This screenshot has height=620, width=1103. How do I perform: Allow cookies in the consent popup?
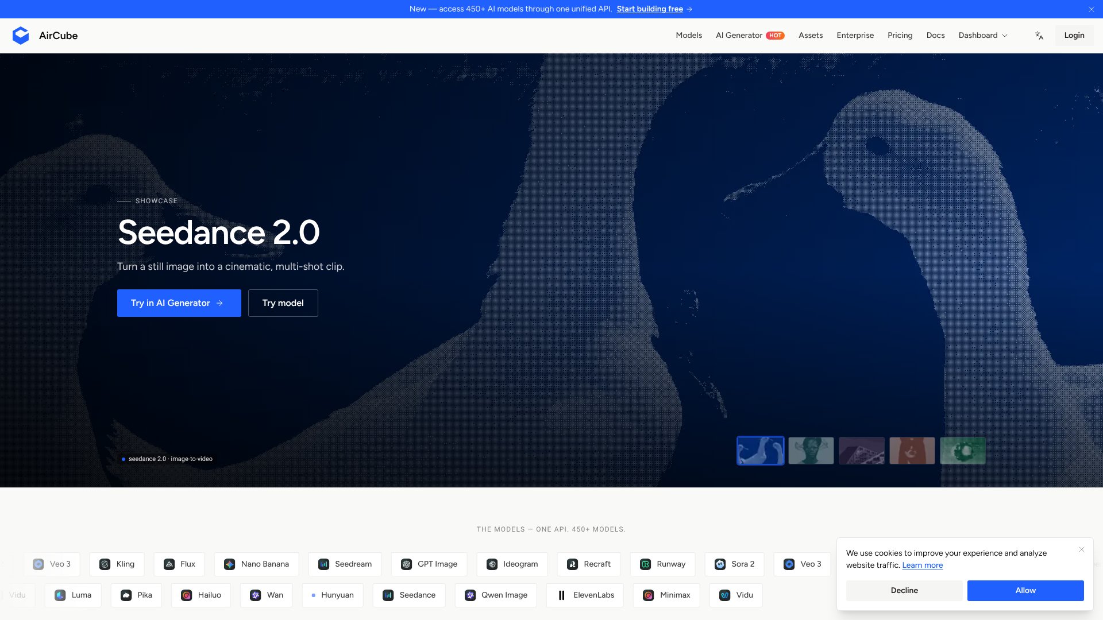[1025, 591]
